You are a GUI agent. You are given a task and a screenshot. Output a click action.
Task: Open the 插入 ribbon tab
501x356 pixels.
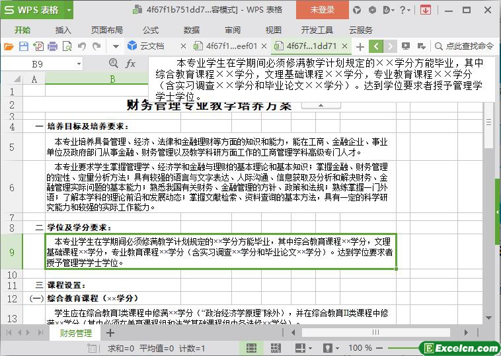point(63,30)
